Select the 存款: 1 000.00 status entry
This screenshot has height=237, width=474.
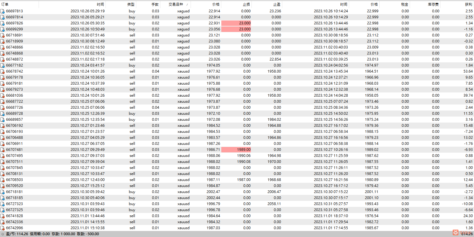pos(63,234)
